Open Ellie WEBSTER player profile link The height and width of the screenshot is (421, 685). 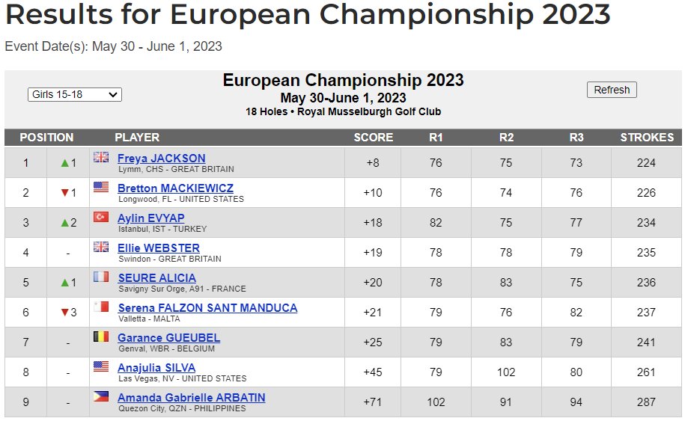[x=159, y=248]
